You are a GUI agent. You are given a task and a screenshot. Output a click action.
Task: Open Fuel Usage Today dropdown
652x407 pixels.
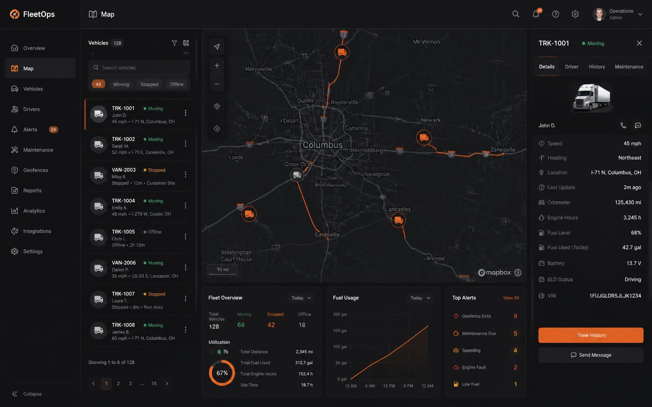(x=420, y=298)
